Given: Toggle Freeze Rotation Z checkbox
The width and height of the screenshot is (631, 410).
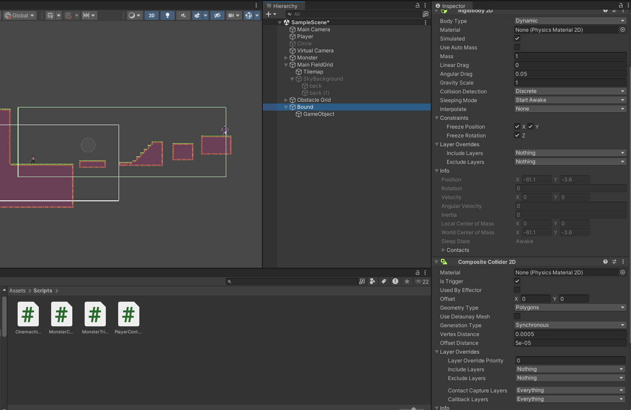Looking at the screenshot, I should click(x=517, y=135).
